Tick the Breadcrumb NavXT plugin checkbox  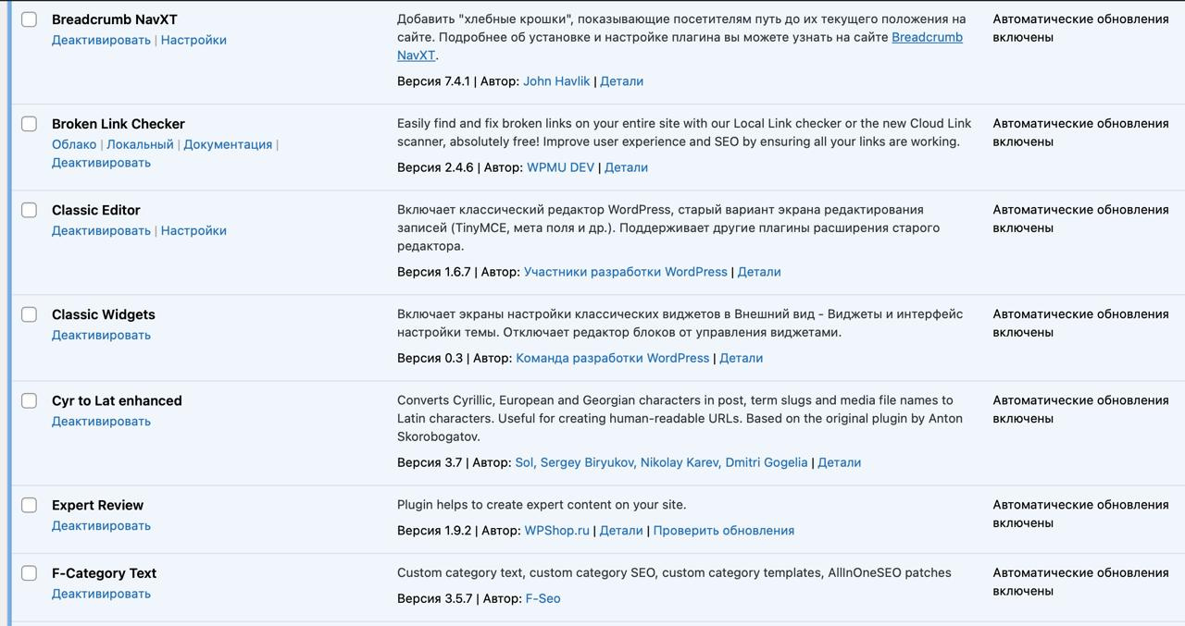coord(30,19)
